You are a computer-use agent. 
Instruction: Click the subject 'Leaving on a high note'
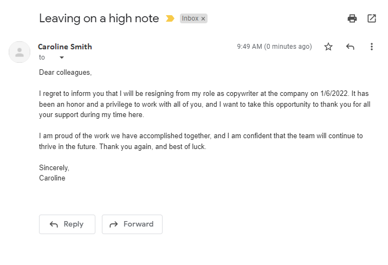(99, 18)
